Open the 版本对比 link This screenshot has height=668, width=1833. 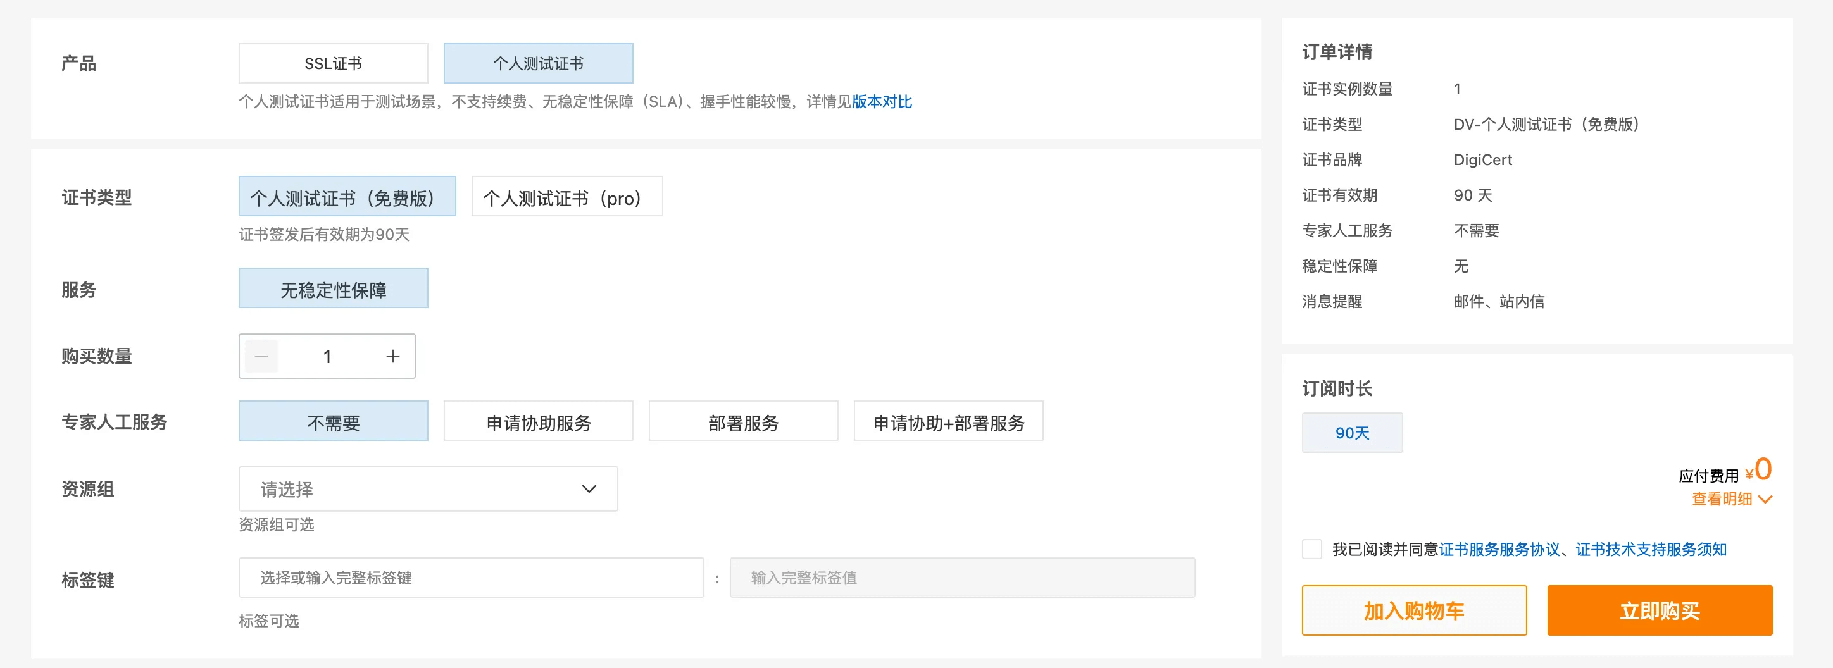pos(882,102)
